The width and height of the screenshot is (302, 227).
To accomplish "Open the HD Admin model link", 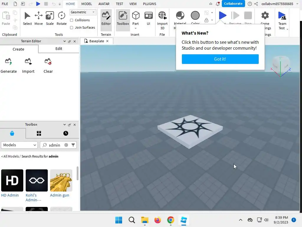I will [x=10, y=195].
